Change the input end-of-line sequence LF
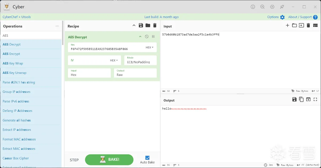This screenshot has height=168, width=321. (x=315, y=91)
